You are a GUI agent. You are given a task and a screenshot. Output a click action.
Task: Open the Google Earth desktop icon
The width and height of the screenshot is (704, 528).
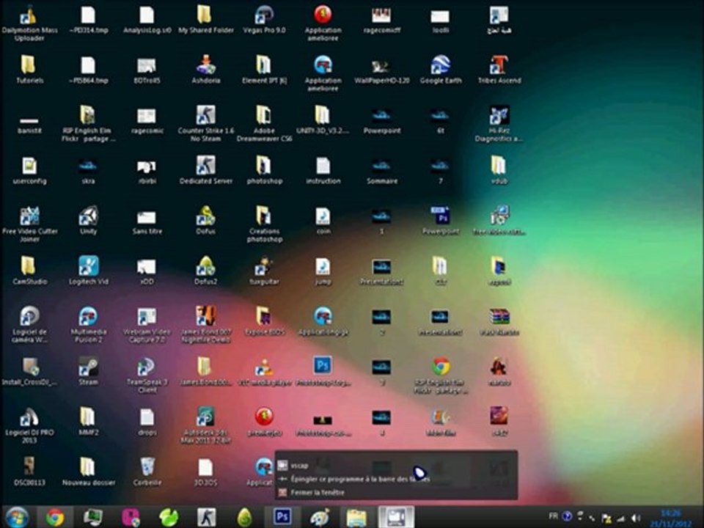point(440,65)
